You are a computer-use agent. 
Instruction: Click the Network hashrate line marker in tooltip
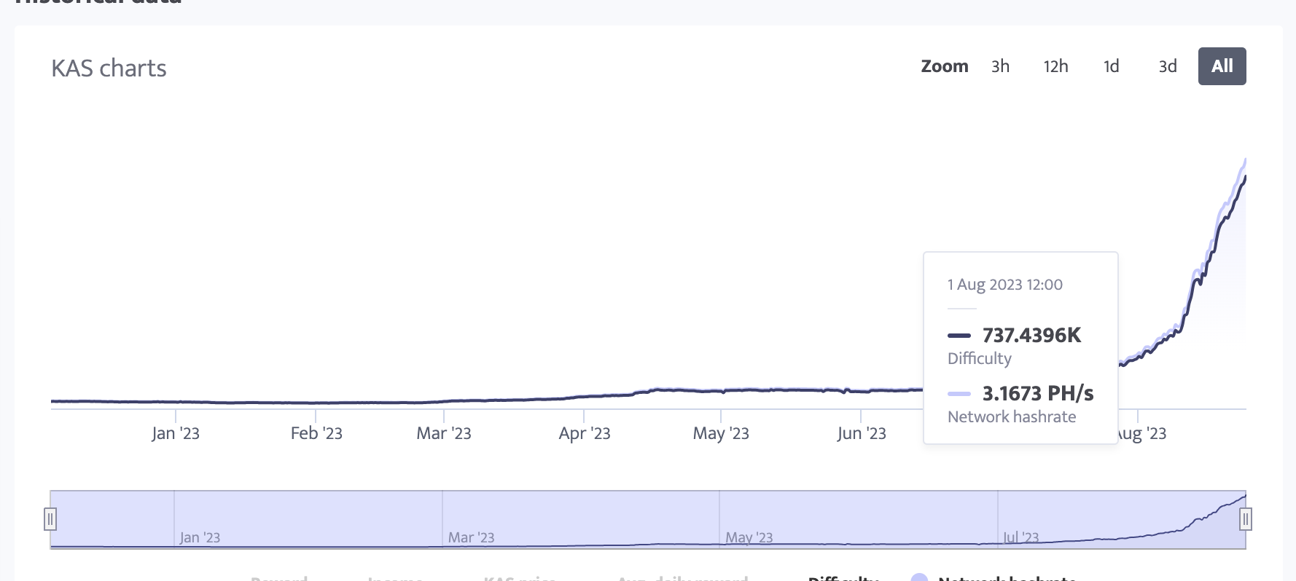click(959, 394)
